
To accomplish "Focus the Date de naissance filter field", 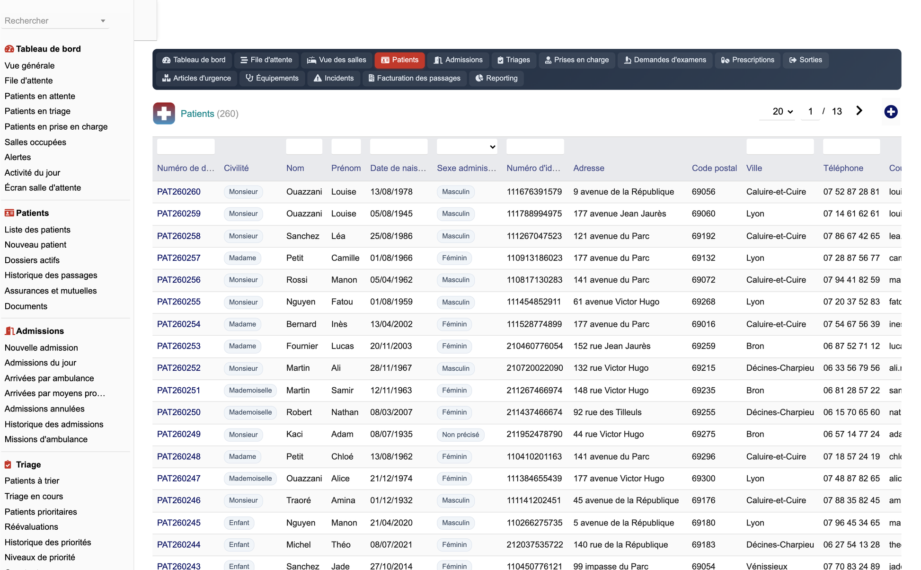I will pyautogui.click(x=399, y=147).
